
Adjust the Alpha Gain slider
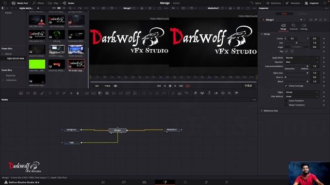click(x=296, y=73)
